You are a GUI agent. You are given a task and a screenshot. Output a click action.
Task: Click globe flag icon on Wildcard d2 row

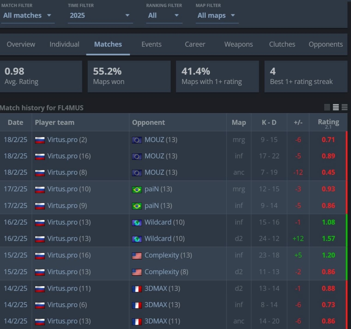(137, 239)
